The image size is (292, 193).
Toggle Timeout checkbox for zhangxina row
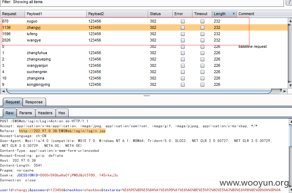coord(202,78)
